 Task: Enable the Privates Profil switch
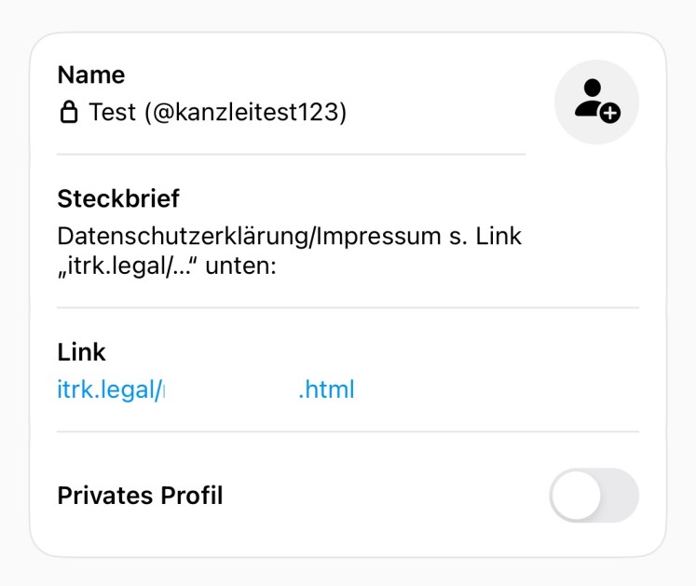[594, 496]
